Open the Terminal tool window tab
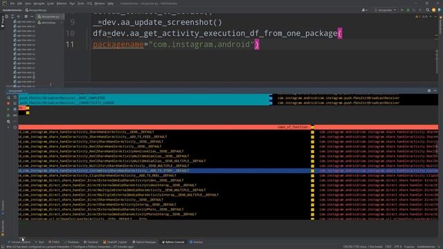443x249 pixels. (91, 242)
